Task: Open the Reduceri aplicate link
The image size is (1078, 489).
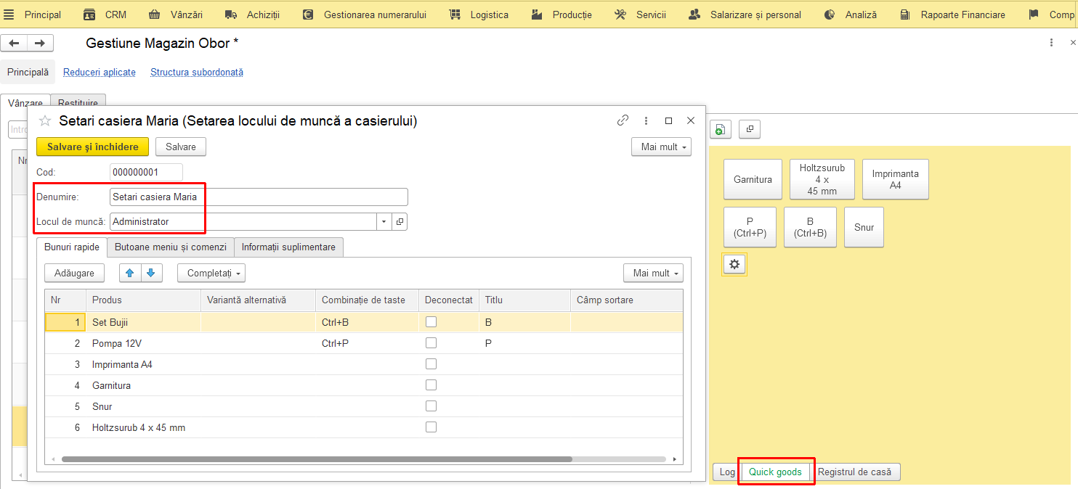Action: 100,72
